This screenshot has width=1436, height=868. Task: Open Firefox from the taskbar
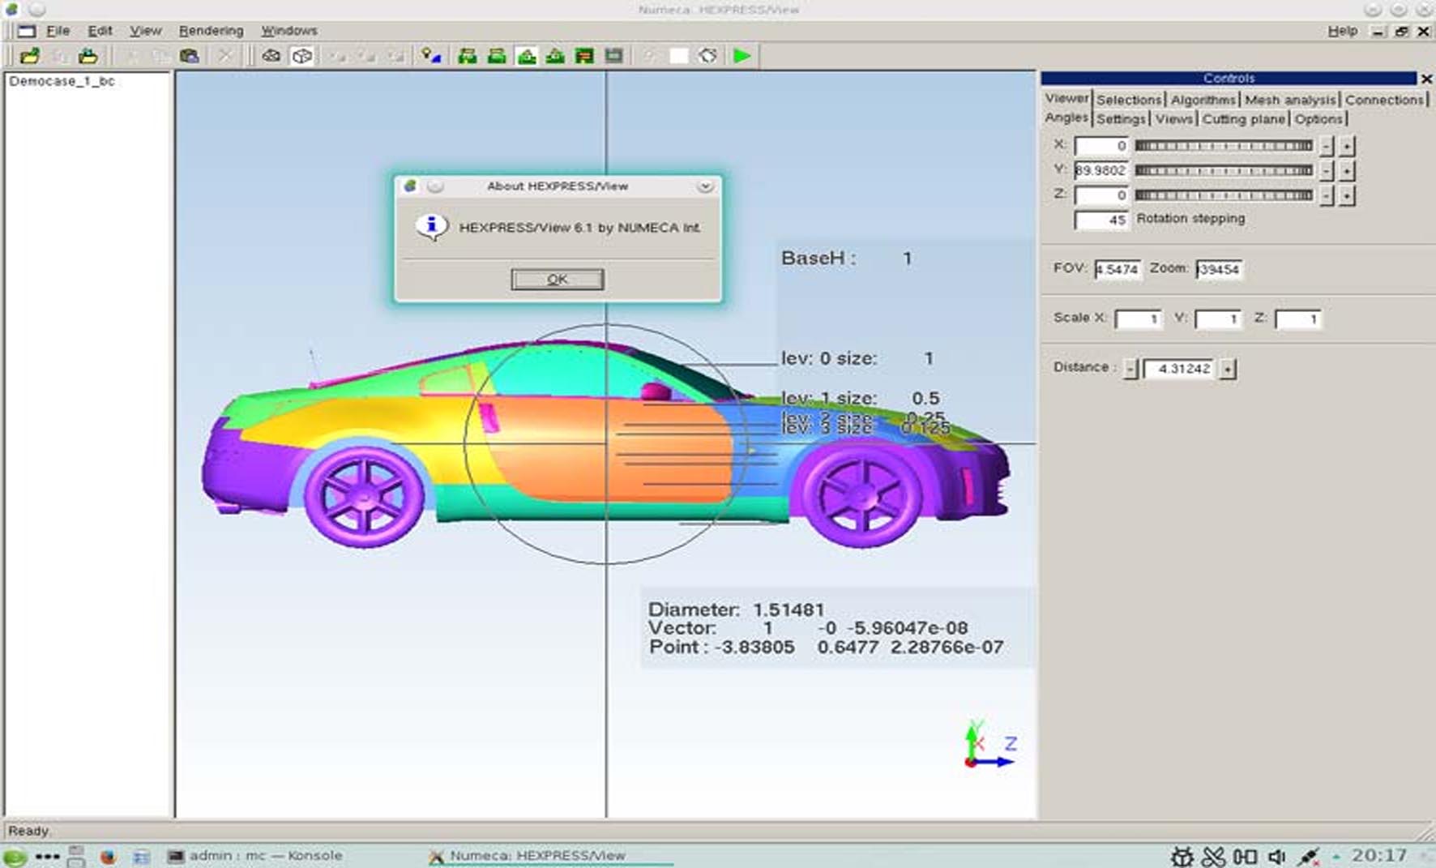point(108,856)
